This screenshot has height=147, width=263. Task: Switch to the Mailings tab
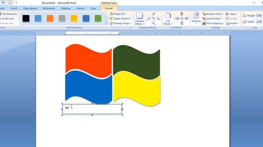(x=66, y=8)
